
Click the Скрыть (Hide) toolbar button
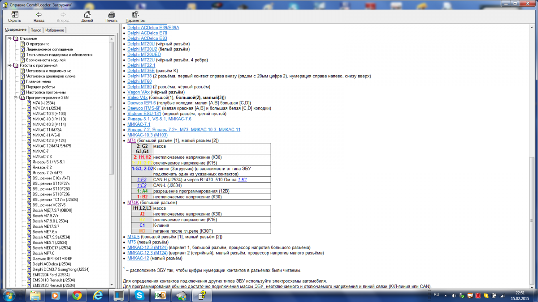14,17
